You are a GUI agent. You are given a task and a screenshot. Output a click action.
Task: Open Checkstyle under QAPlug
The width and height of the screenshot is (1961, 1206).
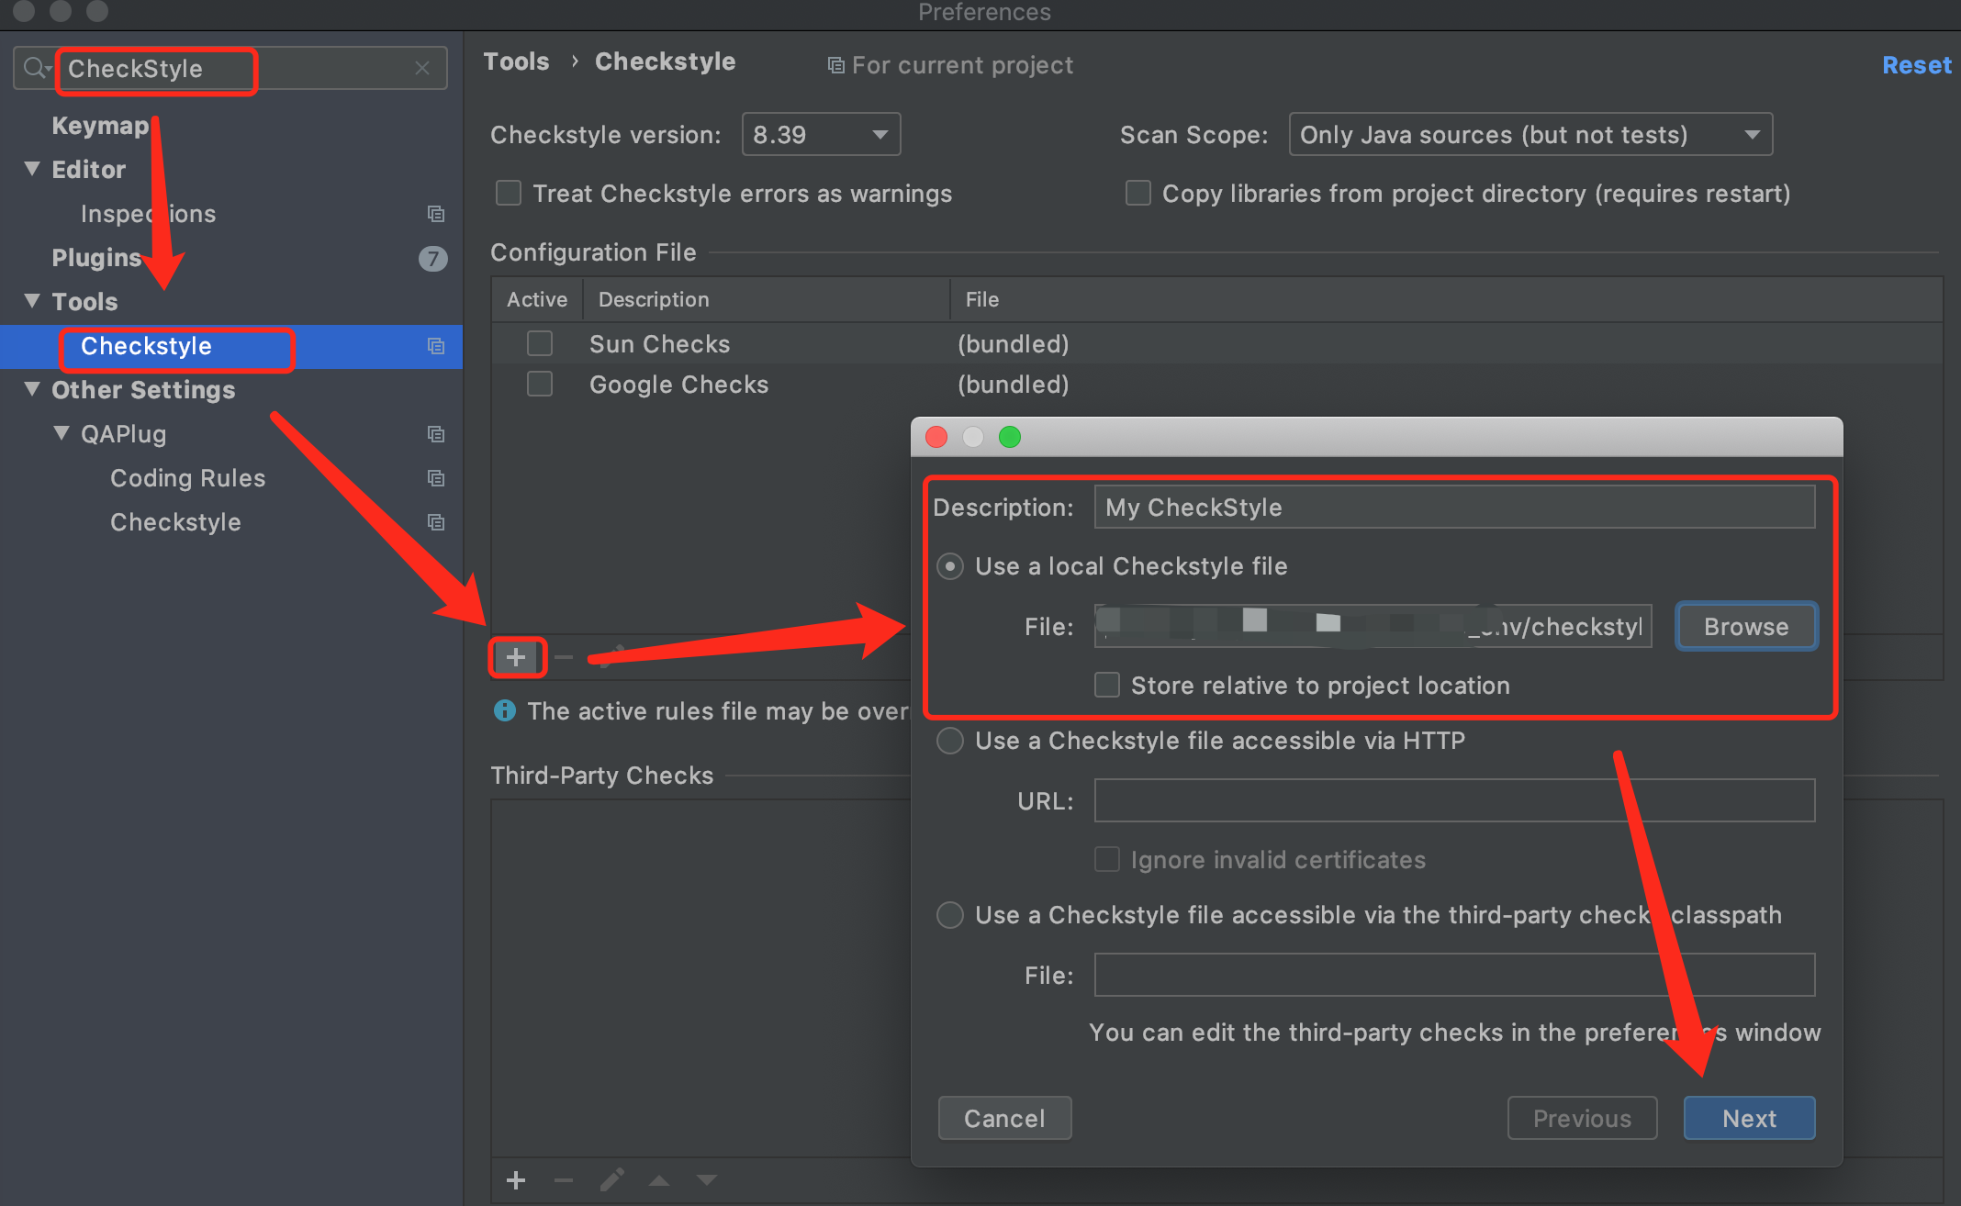pos(175,522)
